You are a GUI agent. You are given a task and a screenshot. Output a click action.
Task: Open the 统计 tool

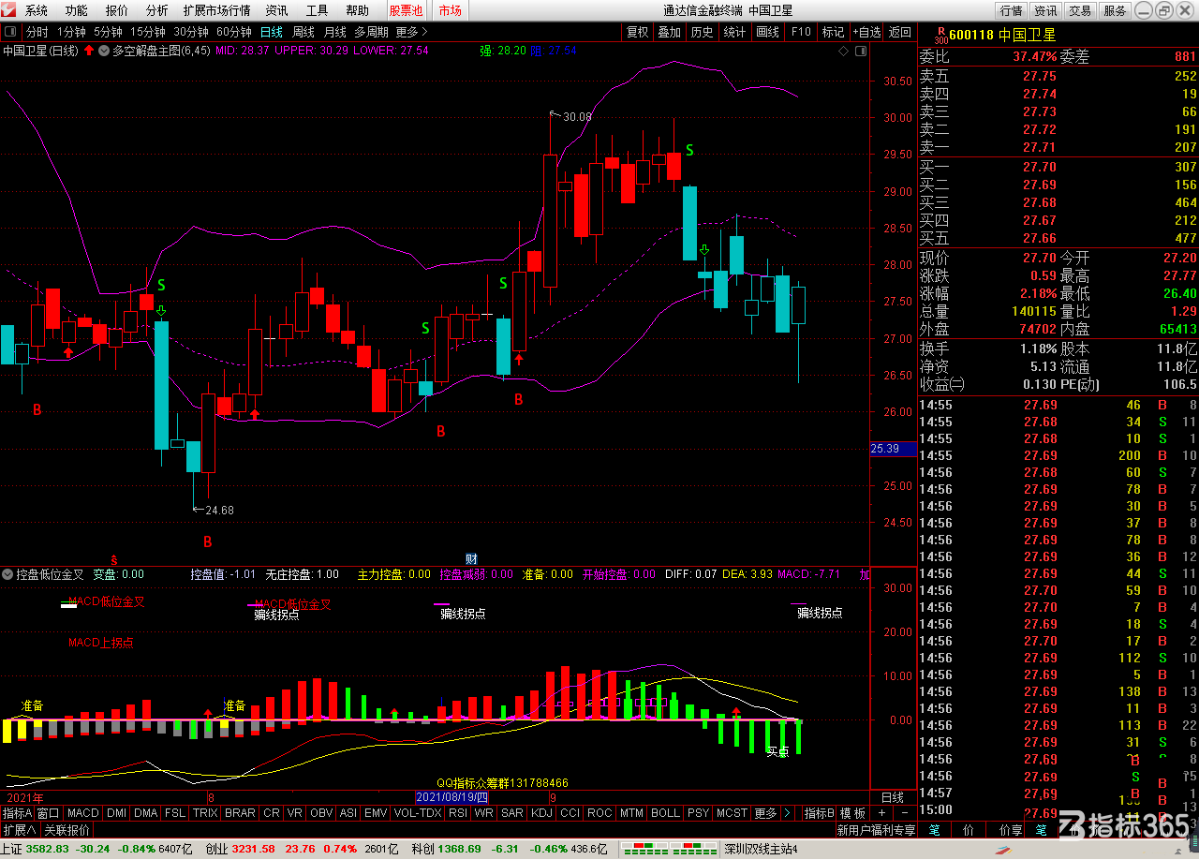pos(735,32)
